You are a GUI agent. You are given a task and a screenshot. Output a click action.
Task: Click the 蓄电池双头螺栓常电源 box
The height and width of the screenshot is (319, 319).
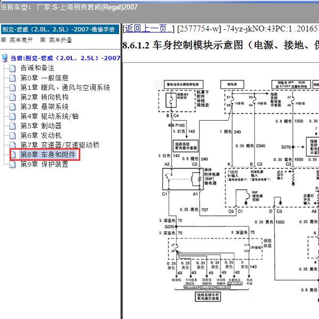(183, 84)
